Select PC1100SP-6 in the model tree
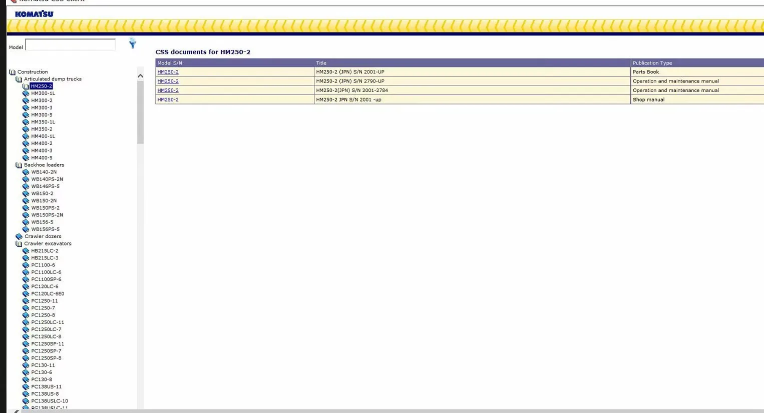Screen dimensions: 764x413 [x=46, y=279]
